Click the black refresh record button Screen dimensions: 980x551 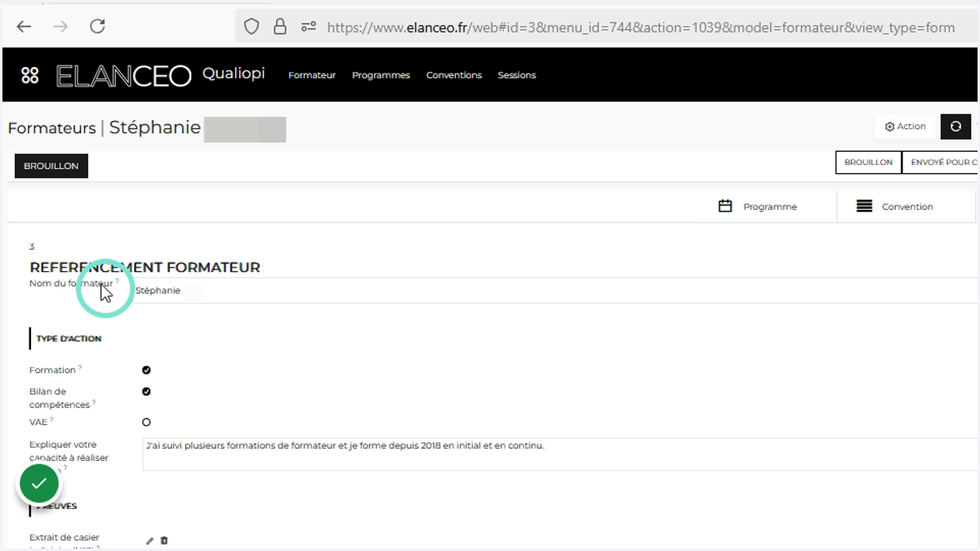click(x=955, y=127)
